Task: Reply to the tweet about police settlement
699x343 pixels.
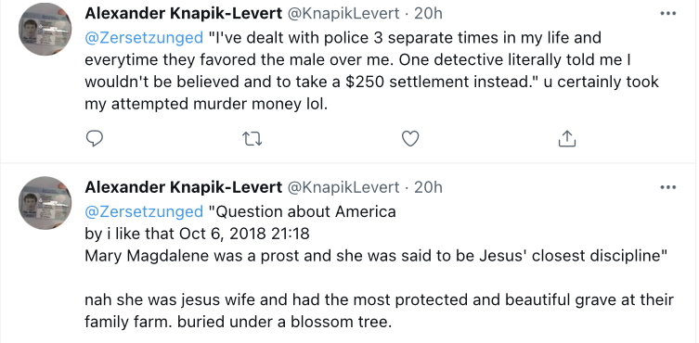Action: (x=94, y=139)
